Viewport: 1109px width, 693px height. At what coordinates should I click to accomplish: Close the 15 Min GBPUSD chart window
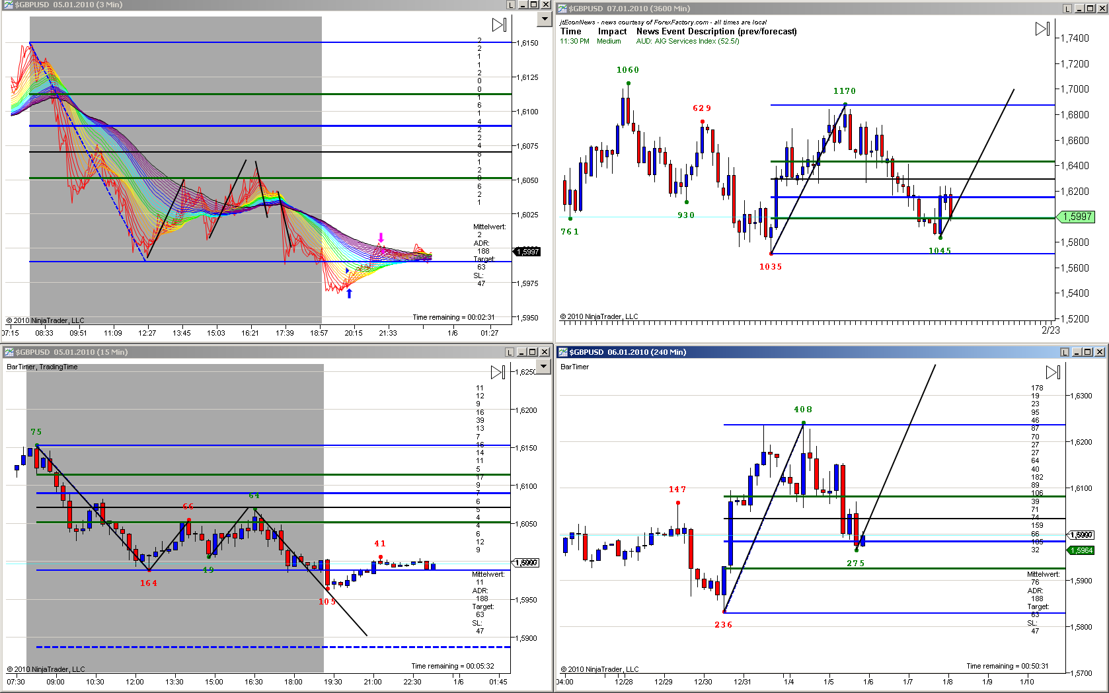tap(545, 352)
